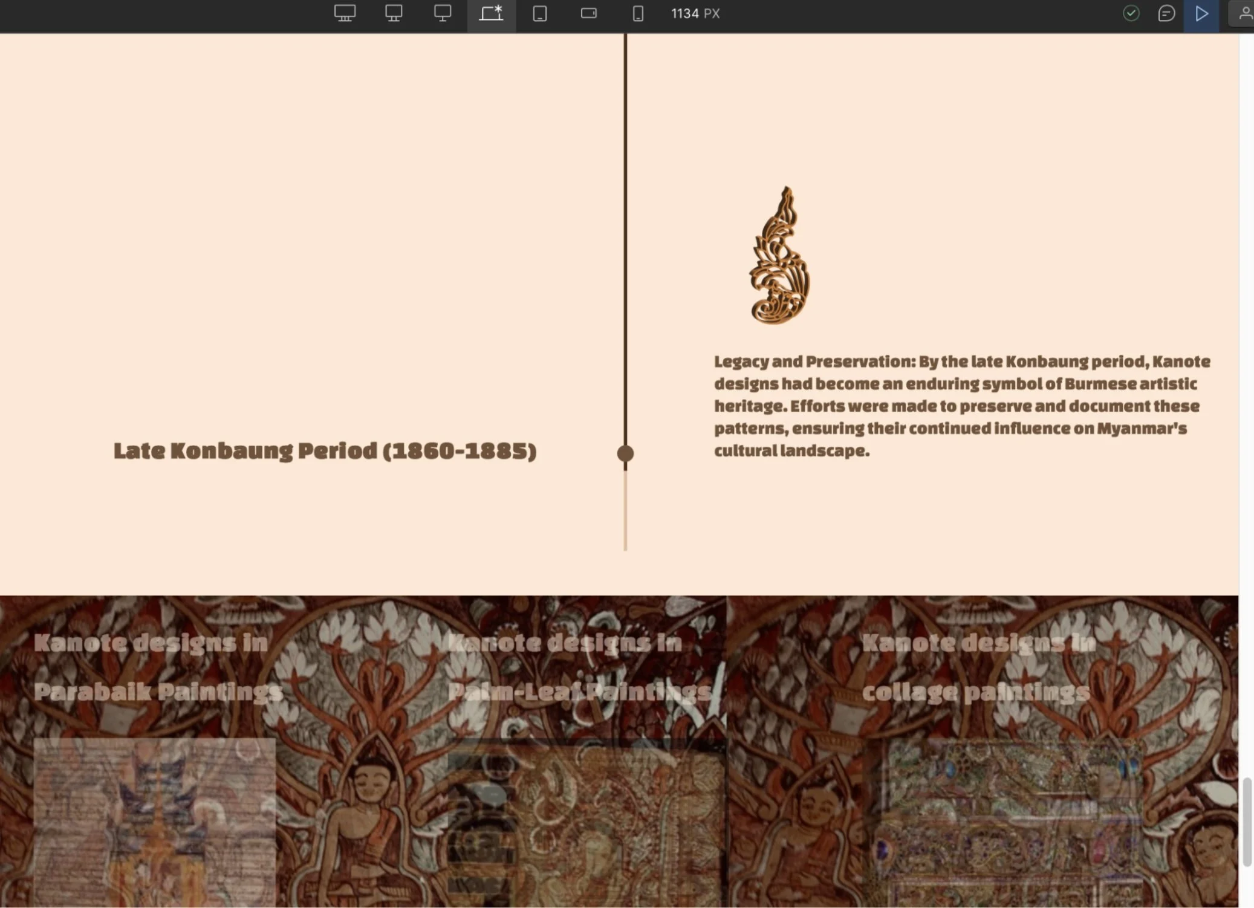1254x908 pixels.
Task: Switch to mobile landscape breakpoint
Action: click(x=589, y=13)
